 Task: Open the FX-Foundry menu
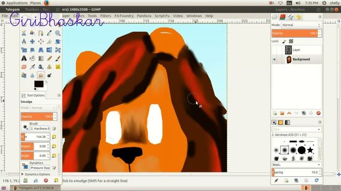(124, 16)
